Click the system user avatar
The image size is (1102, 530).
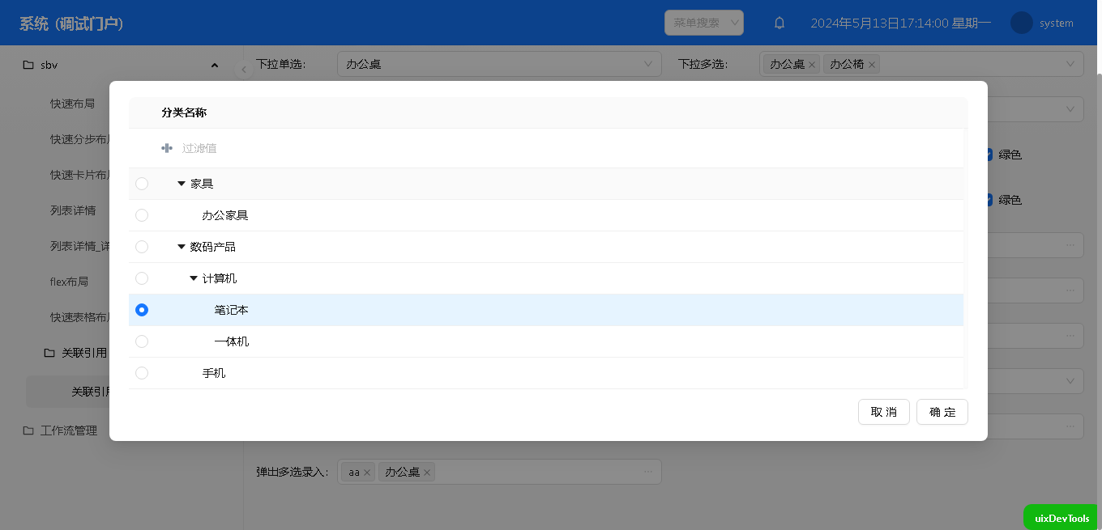(x=1021, y=23)
